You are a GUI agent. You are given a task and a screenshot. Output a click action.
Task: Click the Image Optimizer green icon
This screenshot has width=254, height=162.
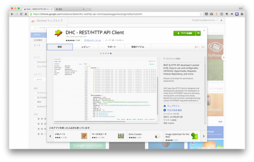[194, 136]
